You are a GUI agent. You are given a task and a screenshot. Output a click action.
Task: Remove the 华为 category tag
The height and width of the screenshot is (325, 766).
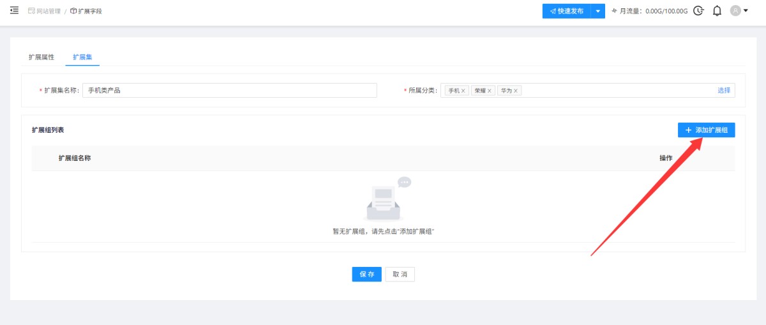[x=516, y=91]
